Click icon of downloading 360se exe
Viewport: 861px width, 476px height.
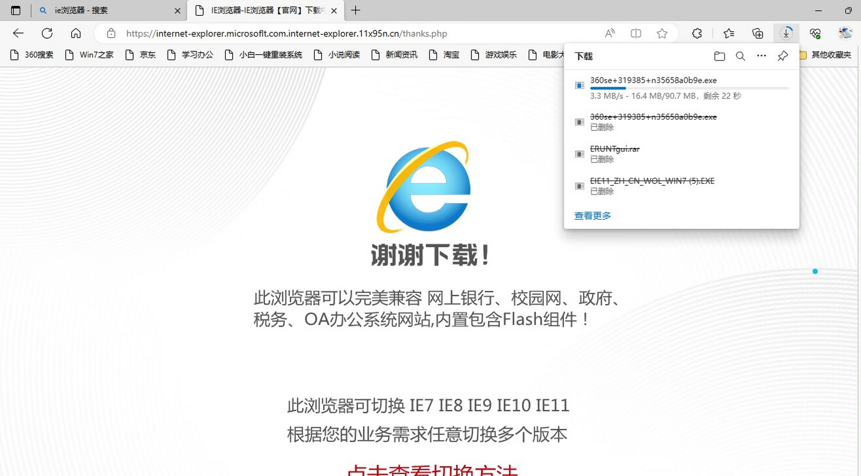click(579, 86)
